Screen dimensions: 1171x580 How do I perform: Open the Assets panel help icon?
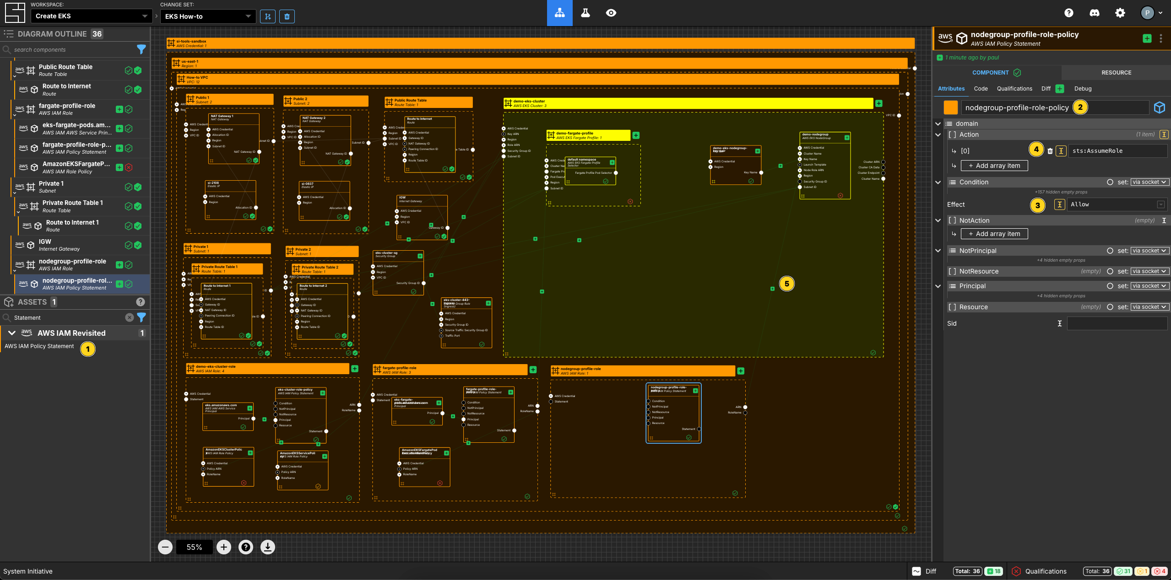click(x=141, y=302)
